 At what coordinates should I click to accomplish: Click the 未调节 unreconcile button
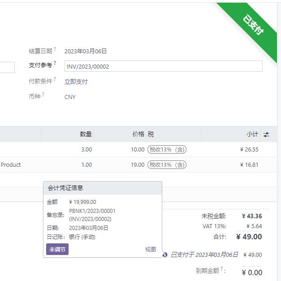(57, 249)
